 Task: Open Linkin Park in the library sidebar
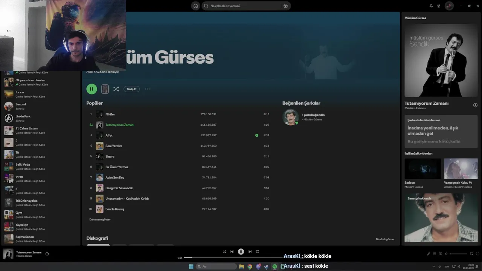point(41,118)
